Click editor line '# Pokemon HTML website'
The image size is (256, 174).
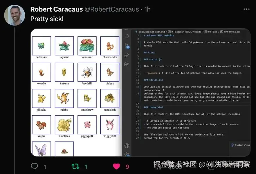(x=159, y=35)
